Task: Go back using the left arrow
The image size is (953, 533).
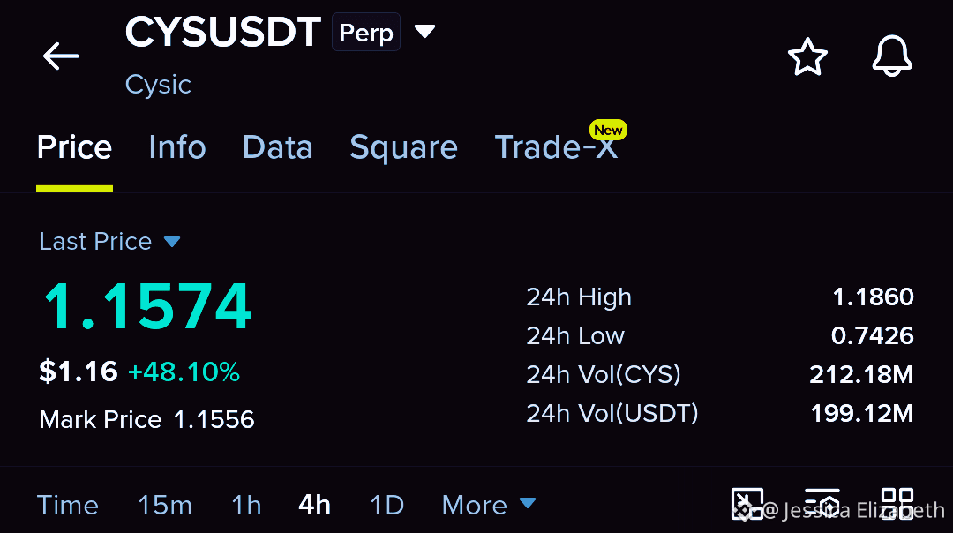Action: pyautogui.click(x=61, y=56)
